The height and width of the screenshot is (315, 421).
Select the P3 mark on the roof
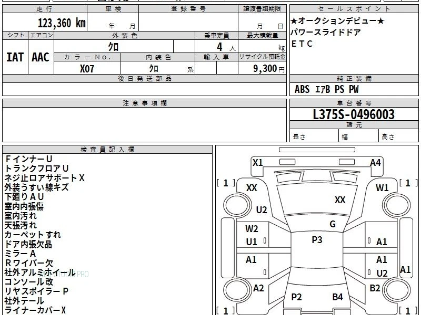(317, 240)
